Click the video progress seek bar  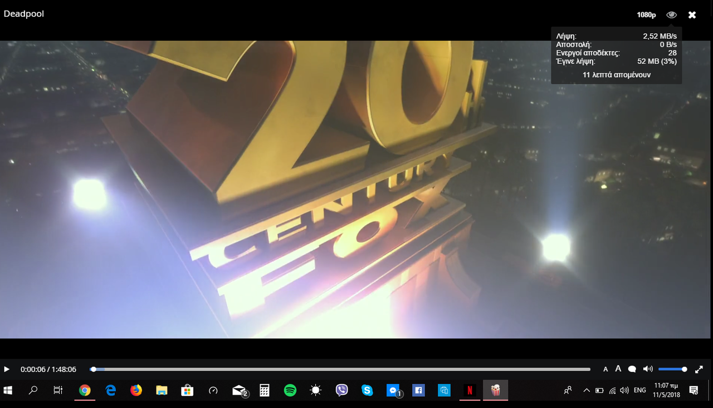click(x=340, y=369)
